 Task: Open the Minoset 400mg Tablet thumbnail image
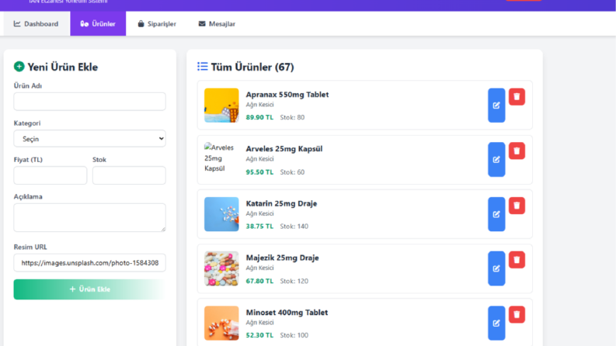pos(221,323)
